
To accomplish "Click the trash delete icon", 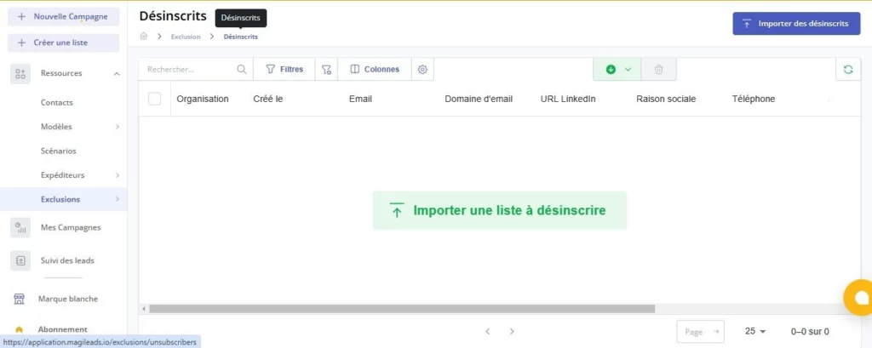I will point(658,70).
